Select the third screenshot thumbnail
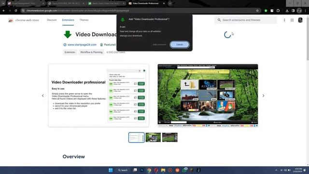 click(x=170, y=137)
